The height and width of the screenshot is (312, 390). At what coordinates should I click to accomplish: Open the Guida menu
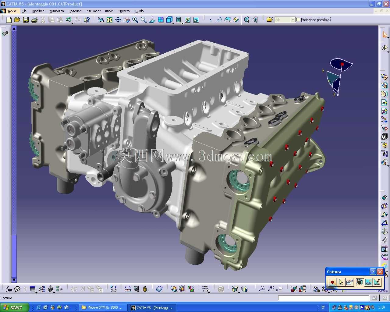click(140, 11)
